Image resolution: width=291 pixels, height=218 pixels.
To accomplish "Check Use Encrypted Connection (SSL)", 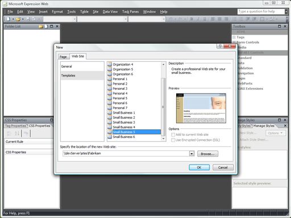I will [173, 140].
